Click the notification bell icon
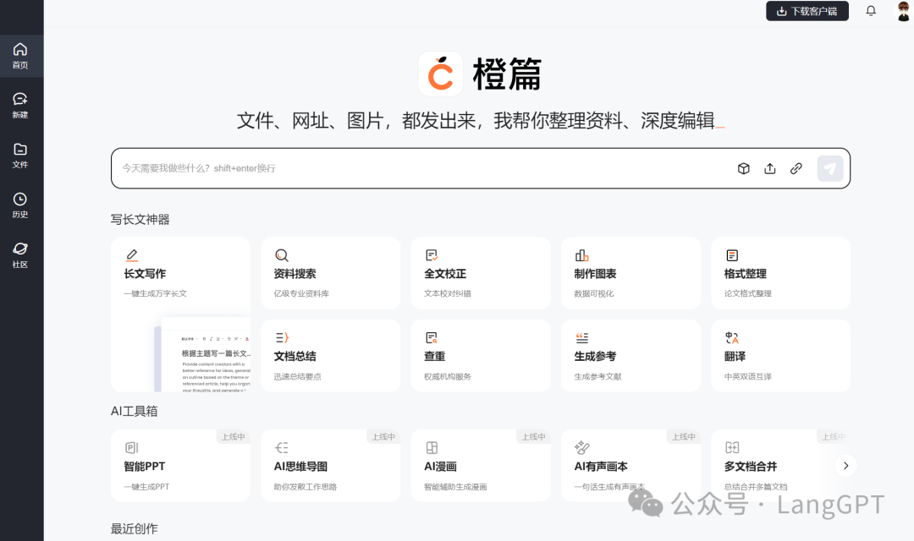 pos(870,10)
